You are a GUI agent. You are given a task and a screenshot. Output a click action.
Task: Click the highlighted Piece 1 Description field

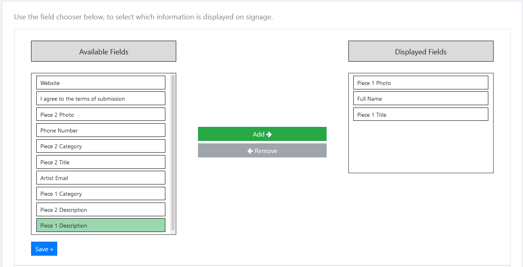tap(101, 225)
